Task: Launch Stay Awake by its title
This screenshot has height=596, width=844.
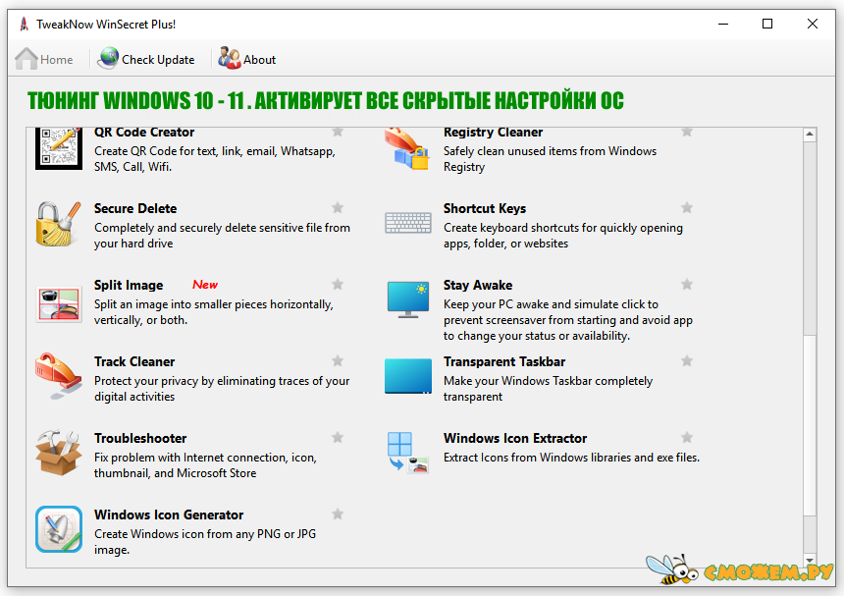Action: click(478, 285)
